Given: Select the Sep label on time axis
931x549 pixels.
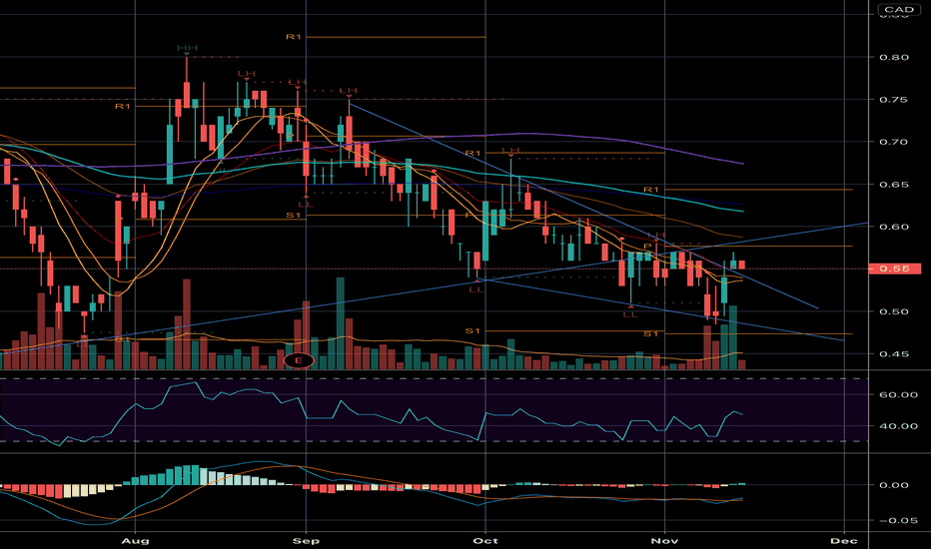Looking at the screenshot, I should pyautogui.click(x=307, y=541).
